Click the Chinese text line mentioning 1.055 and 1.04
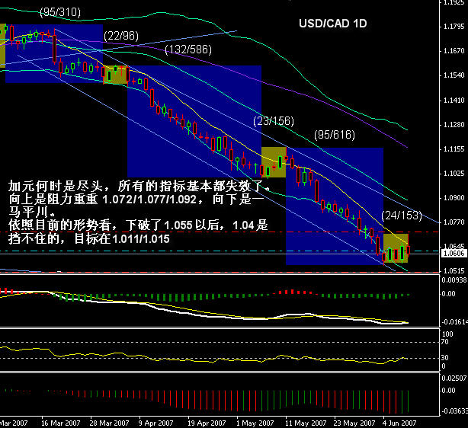 click(138, 225)
